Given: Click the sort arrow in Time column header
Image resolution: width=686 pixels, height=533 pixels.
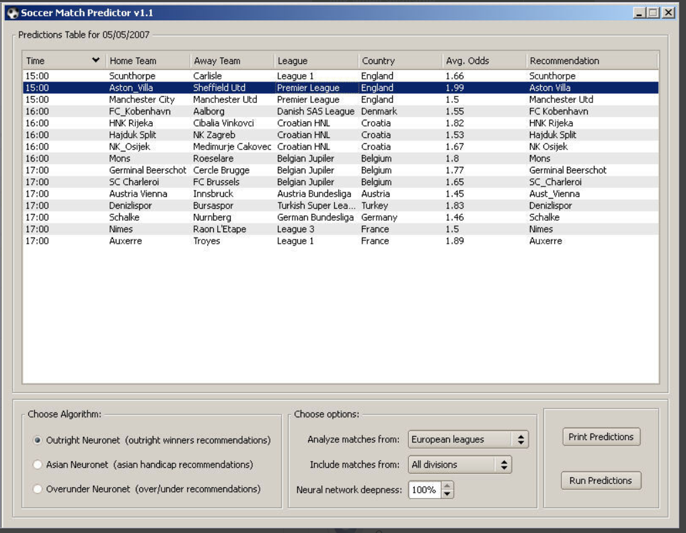Looking at the screenshot, I should [x=96, y=61].
